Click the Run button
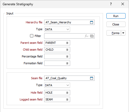Image resolution: width=129 pixels, height=112 pixels. tap(116, 16)
